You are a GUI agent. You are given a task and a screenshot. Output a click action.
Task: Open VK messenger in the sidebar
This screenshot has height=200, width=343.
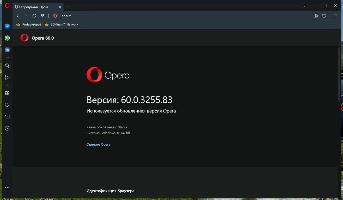click(7, 50)
